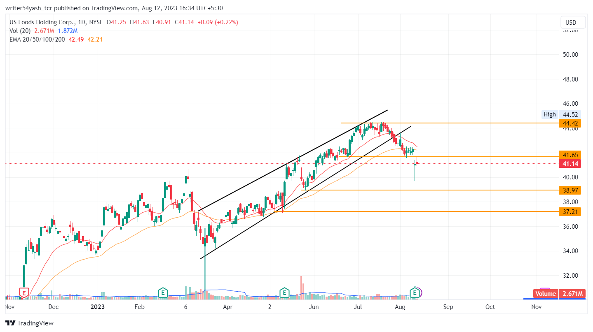Click the 37.21 orange price label
Image resolution: width=593 pixels, height=332 pixels.
coord(570,211)
